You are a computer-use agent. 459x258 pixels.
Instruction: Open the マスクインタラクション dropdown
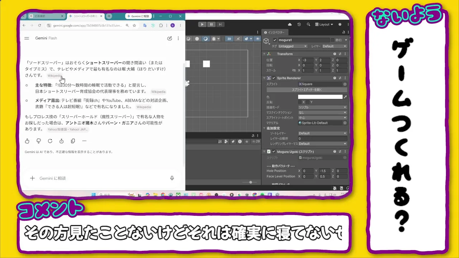pyautogui.click(x=322, y=113)
